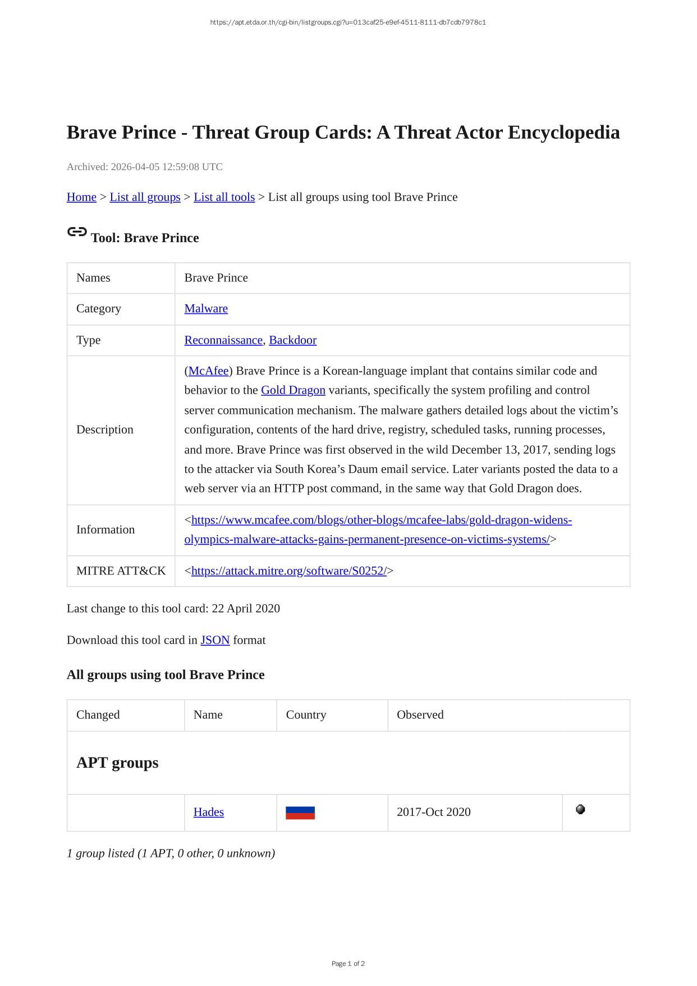The image size is (697, 986).
Task: Click the page title heading Brave Prince
Action: point(343,133)
